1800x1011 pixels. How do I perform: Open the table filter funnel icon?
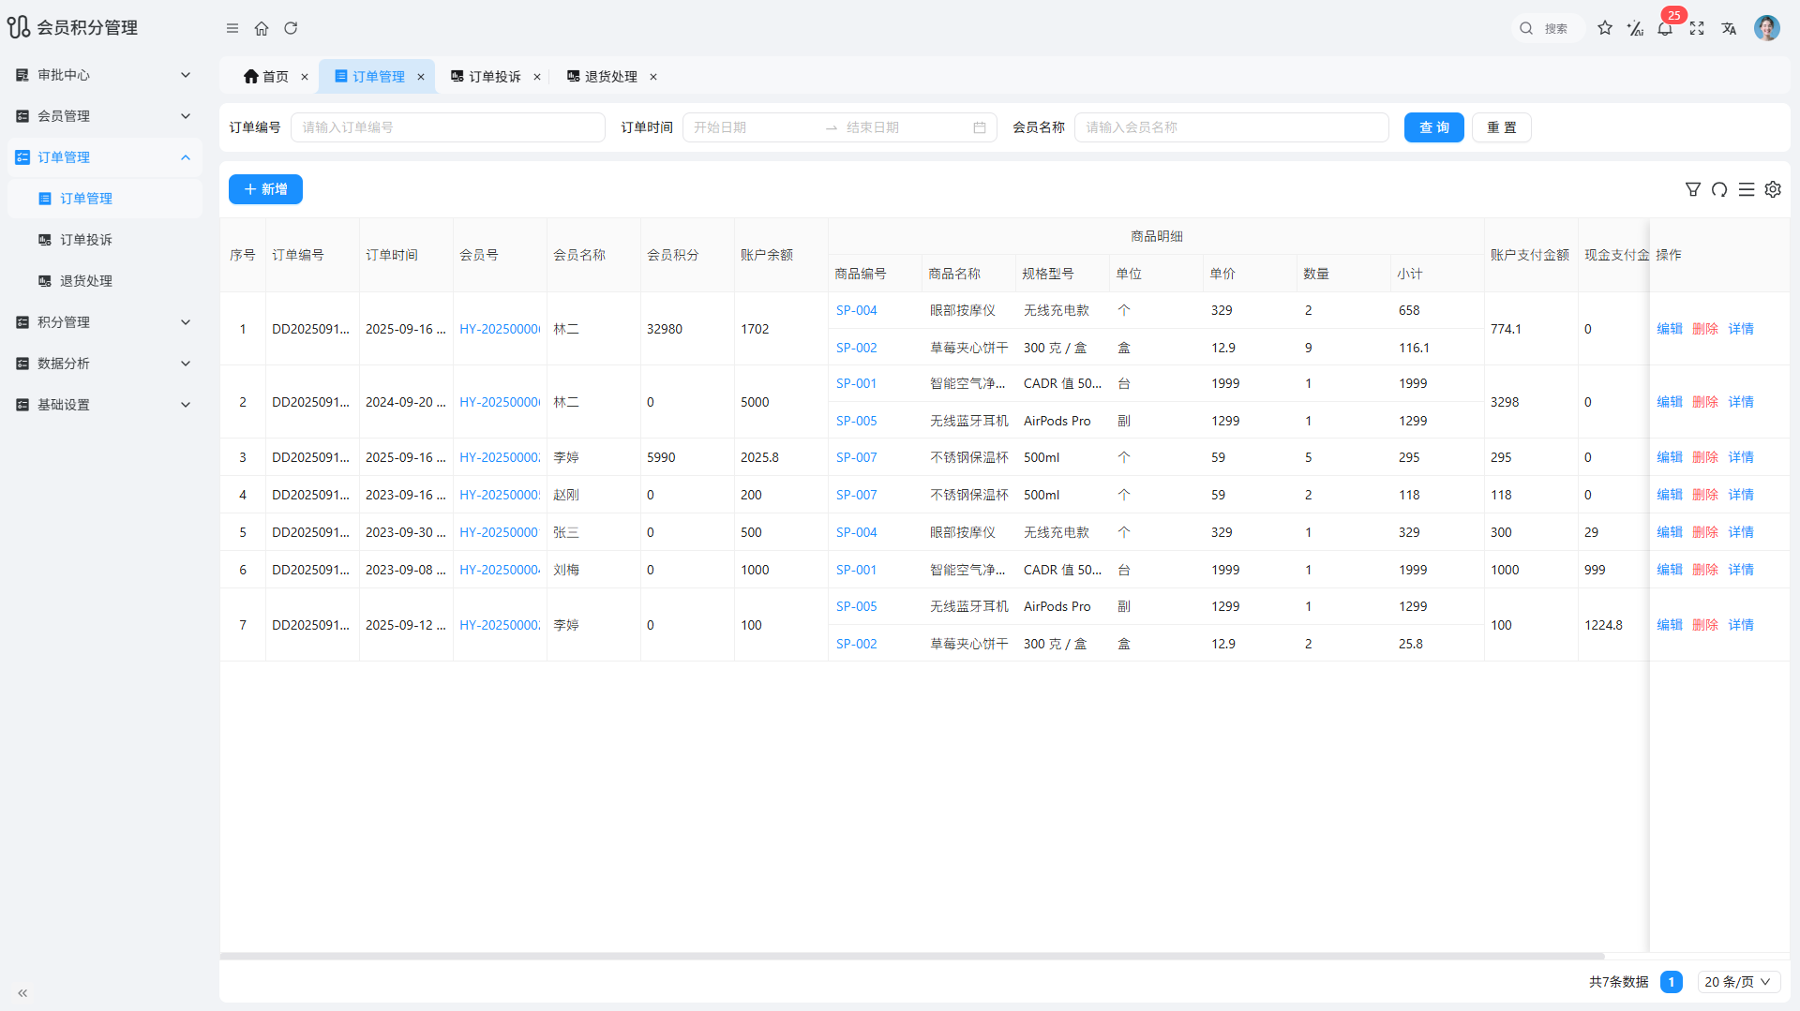pos(1692,189)
